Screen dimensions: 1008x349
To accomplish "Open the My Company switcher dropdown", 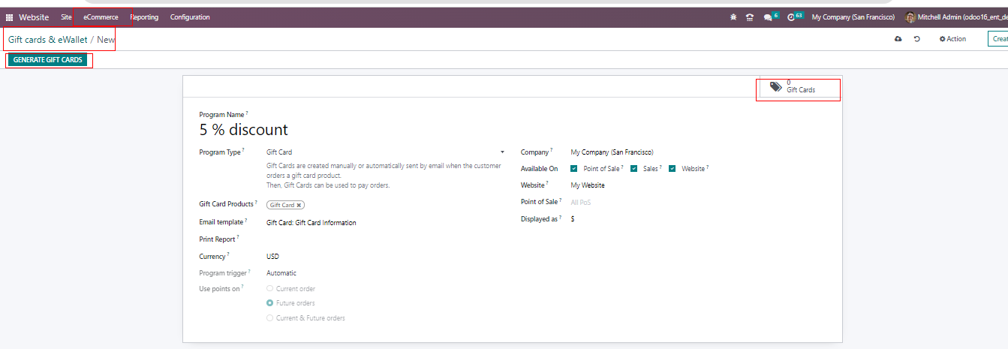I will (853, 17).
